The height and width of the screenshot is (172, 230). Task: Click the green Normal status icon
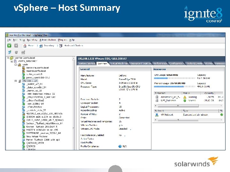185,101
